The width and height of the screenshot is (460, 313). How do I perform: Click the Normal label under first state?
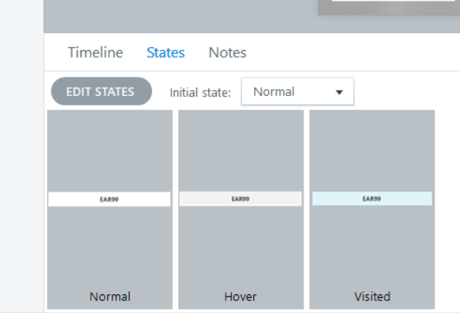click(x=109, y=296)
